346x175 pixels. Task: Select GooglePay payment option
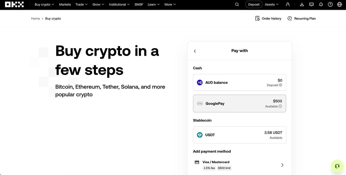(240, 103)
